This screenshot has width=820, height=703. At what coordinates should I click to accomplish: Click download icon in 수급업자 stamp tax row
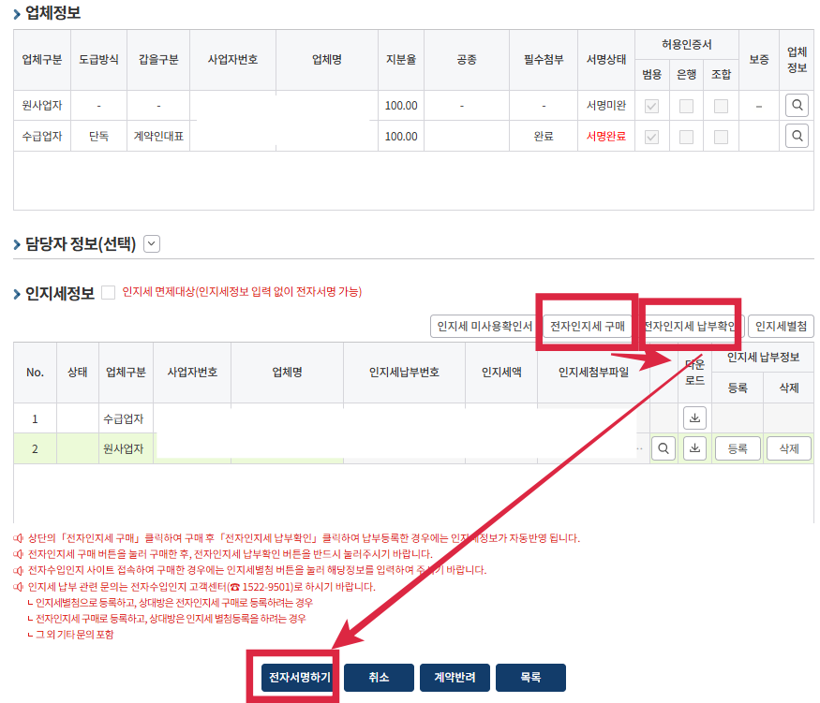693,417
